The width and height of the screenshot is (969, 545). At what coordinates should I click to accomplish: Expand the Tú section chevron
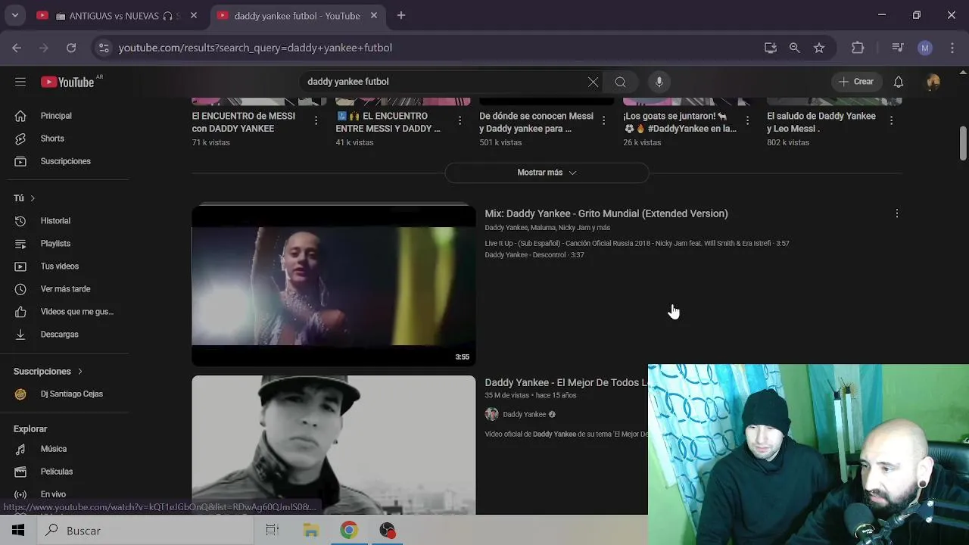coord(33,198)
